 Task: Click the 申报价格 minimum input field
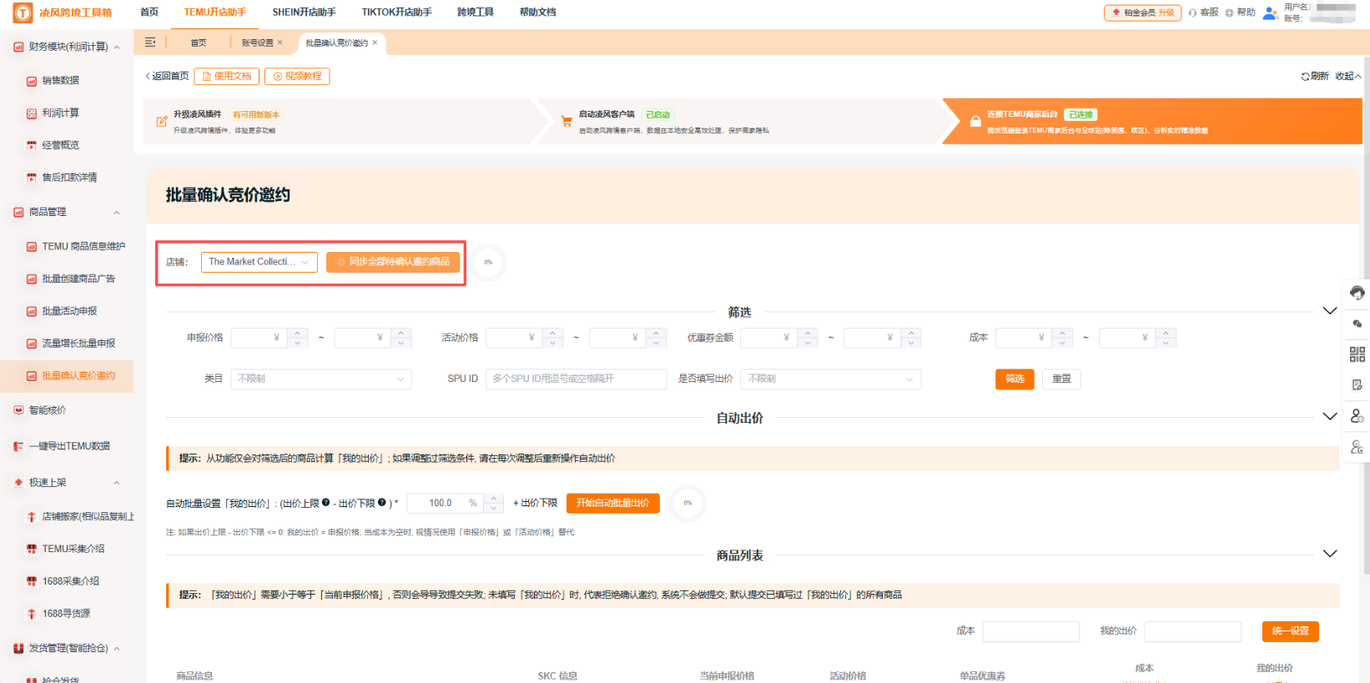point(259,338)
